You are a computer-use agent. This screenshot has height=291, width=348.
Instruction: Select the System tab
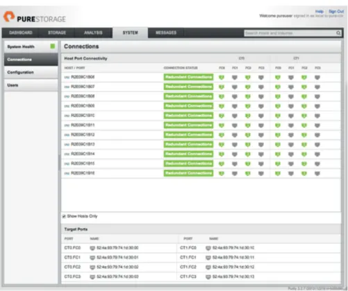point(130,33)
